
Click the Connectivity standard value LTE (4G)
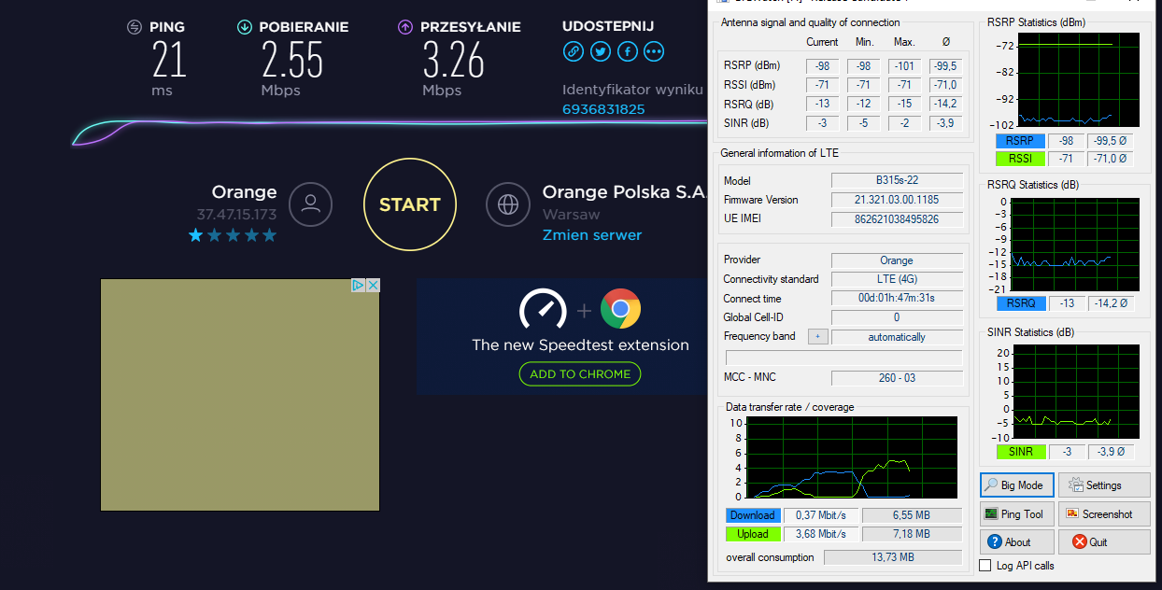pyautogui.click(x=897, y=279)
